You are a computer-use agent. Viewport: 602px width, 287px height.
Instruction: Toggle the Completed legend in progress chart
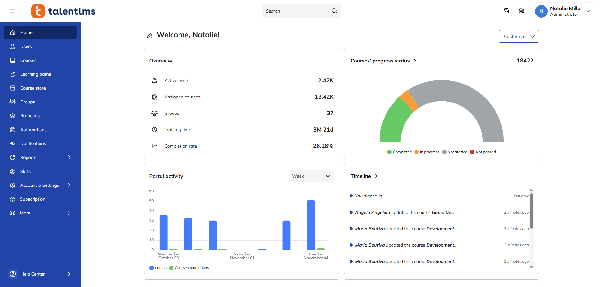coord(399,152)
